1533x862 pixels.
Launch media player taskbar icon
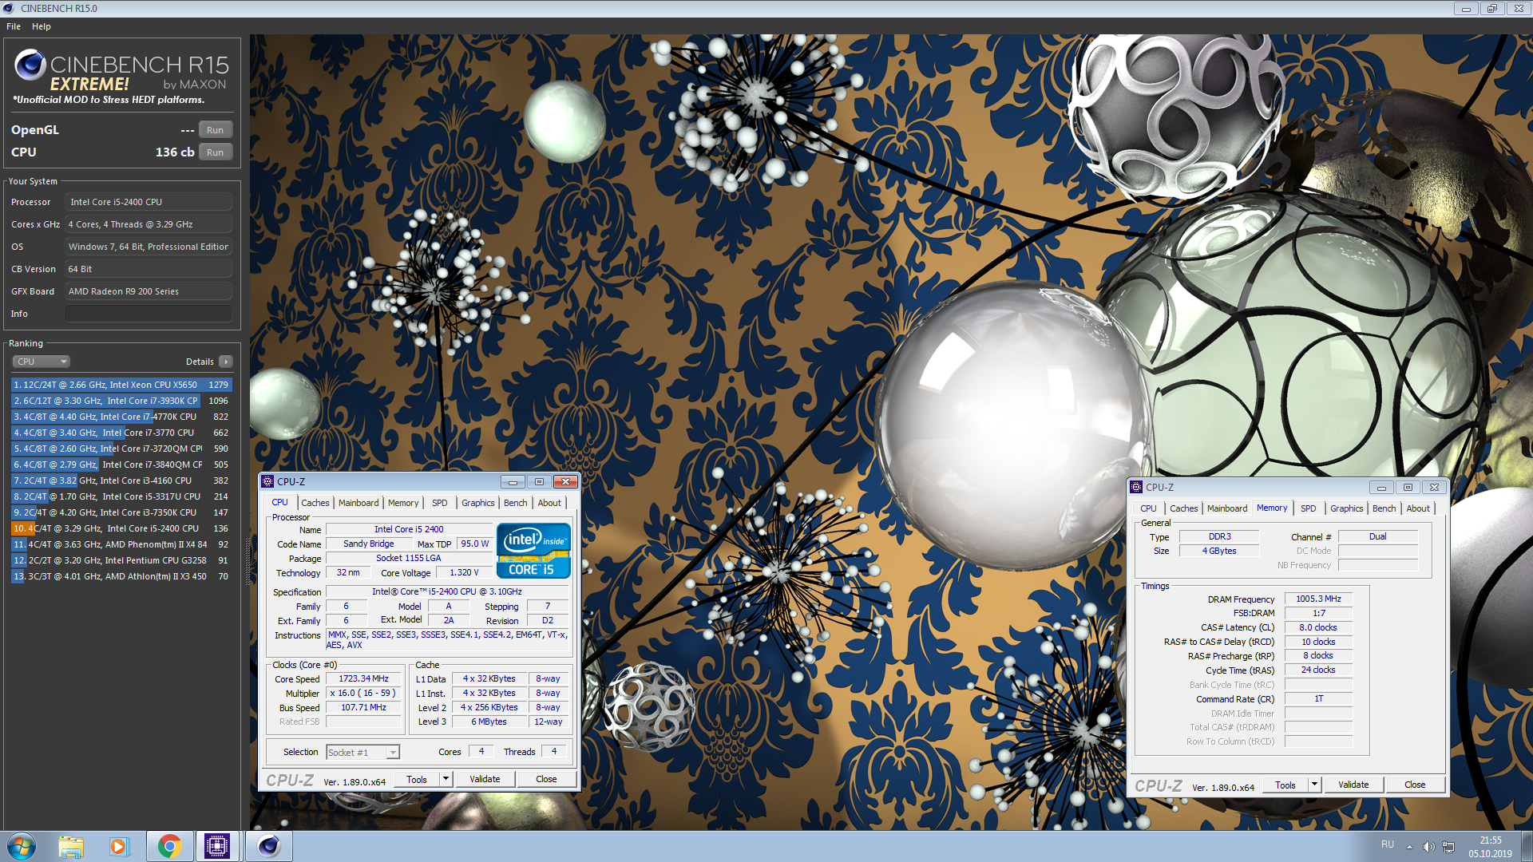(119, 846)
